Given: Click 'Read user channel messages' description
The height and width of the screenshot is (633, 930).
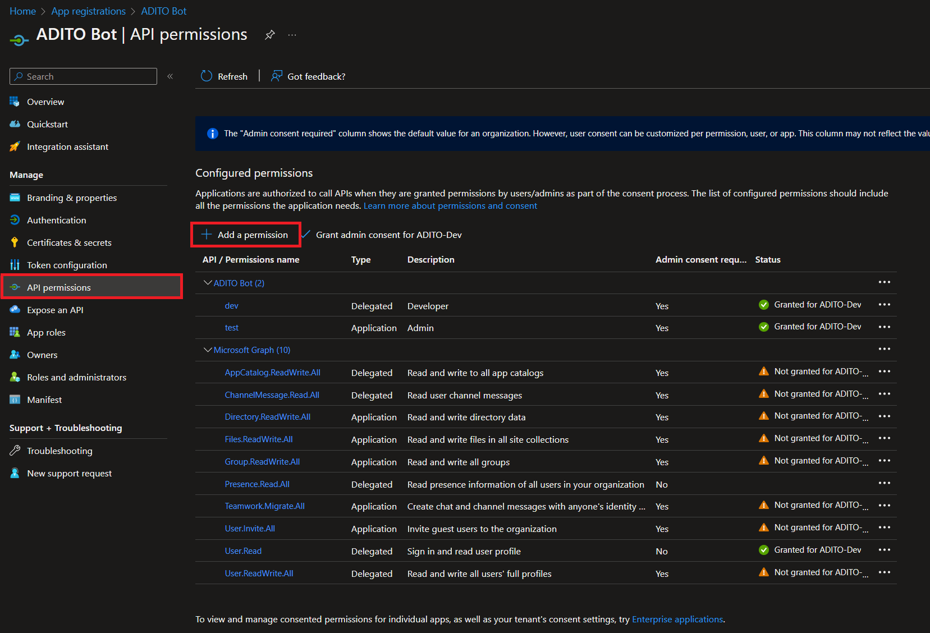Looking at the screenshot, I should click(x=465, y=396).
